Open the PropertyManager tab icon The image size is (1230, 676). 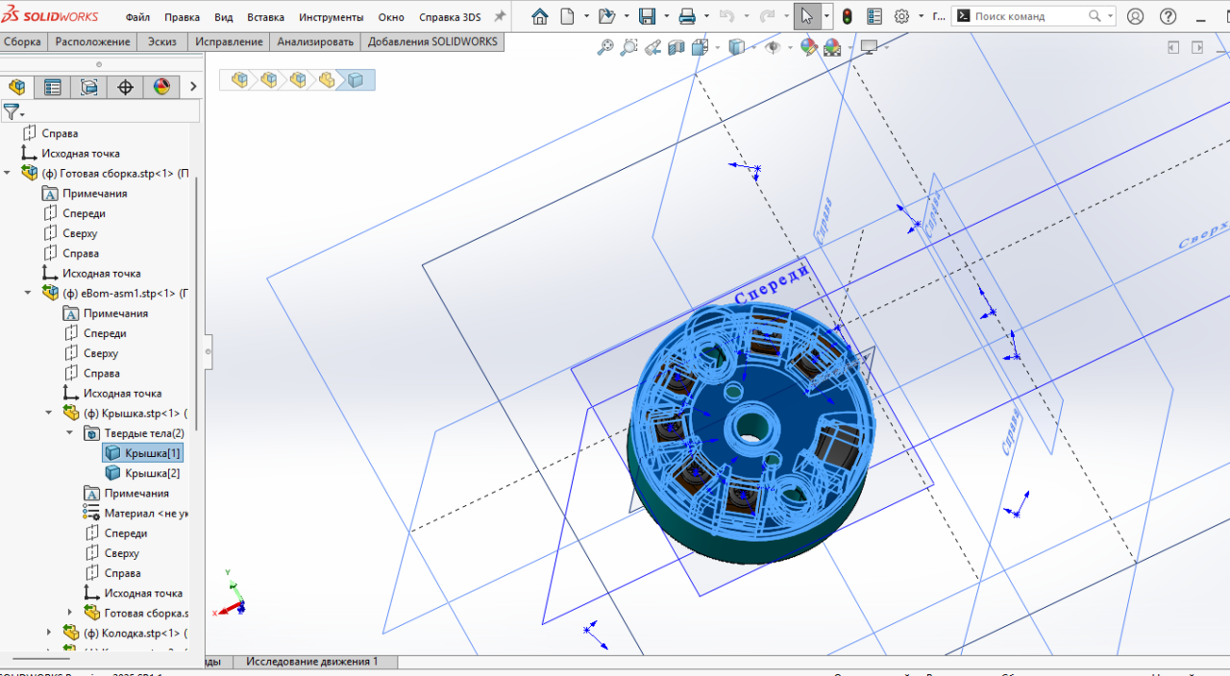point(53,87)
